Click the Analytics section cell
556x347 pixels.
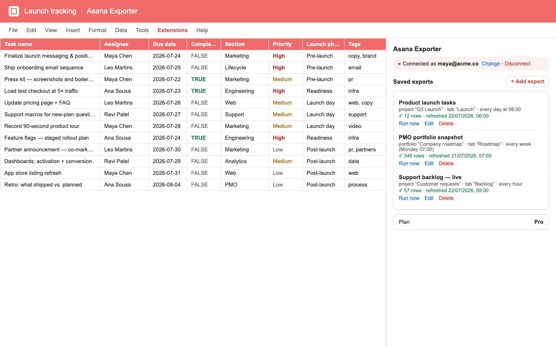pos(245,161)
